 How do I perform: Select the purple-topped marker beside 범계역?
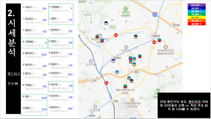coord(113,61)
